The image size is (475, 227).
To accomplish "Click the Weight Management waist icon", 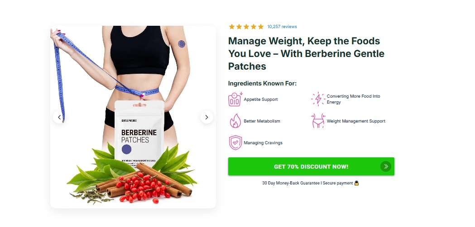I will click(318, 121).
